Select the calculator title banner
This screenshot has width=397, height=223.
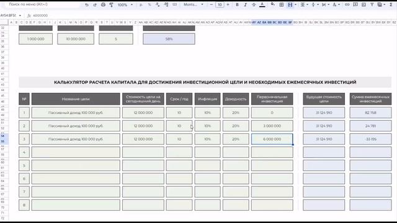[205, 82]
